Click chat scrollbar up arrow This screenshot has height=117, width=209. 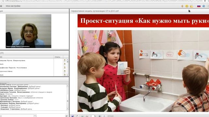pyautogui.click(x=68, y=86)
